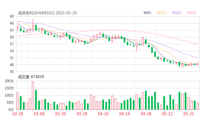Click the 50万 volume axis label
The width and height of the screenshot is (202, 120).
10,103
